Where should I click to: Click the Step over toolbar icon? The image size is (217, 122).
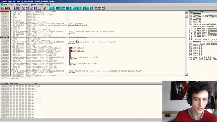click(27, 8)
